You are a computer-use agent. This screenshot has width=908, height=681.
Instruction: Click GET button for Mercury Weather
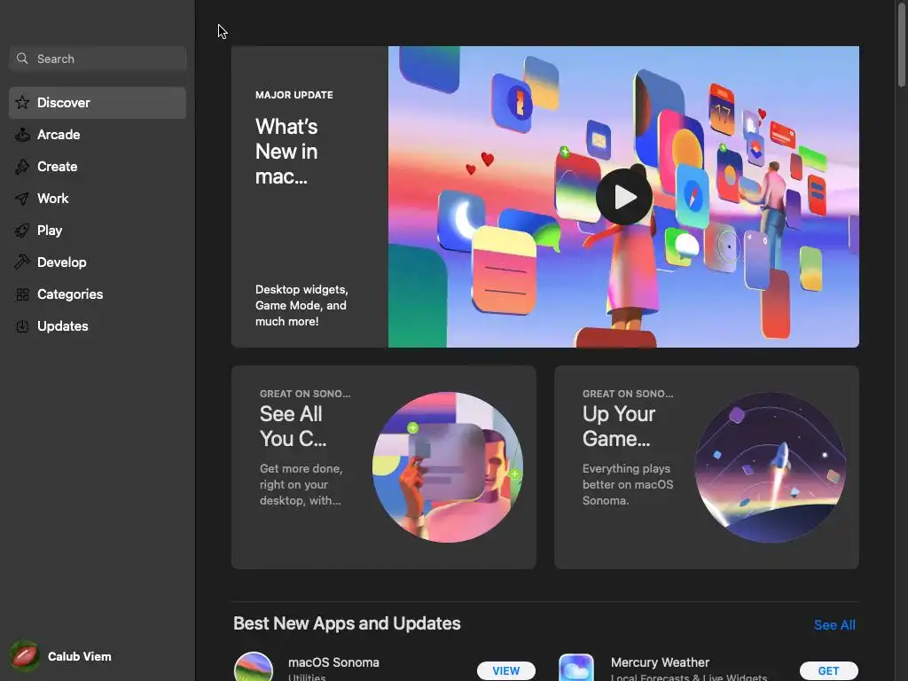click(829, 670)
